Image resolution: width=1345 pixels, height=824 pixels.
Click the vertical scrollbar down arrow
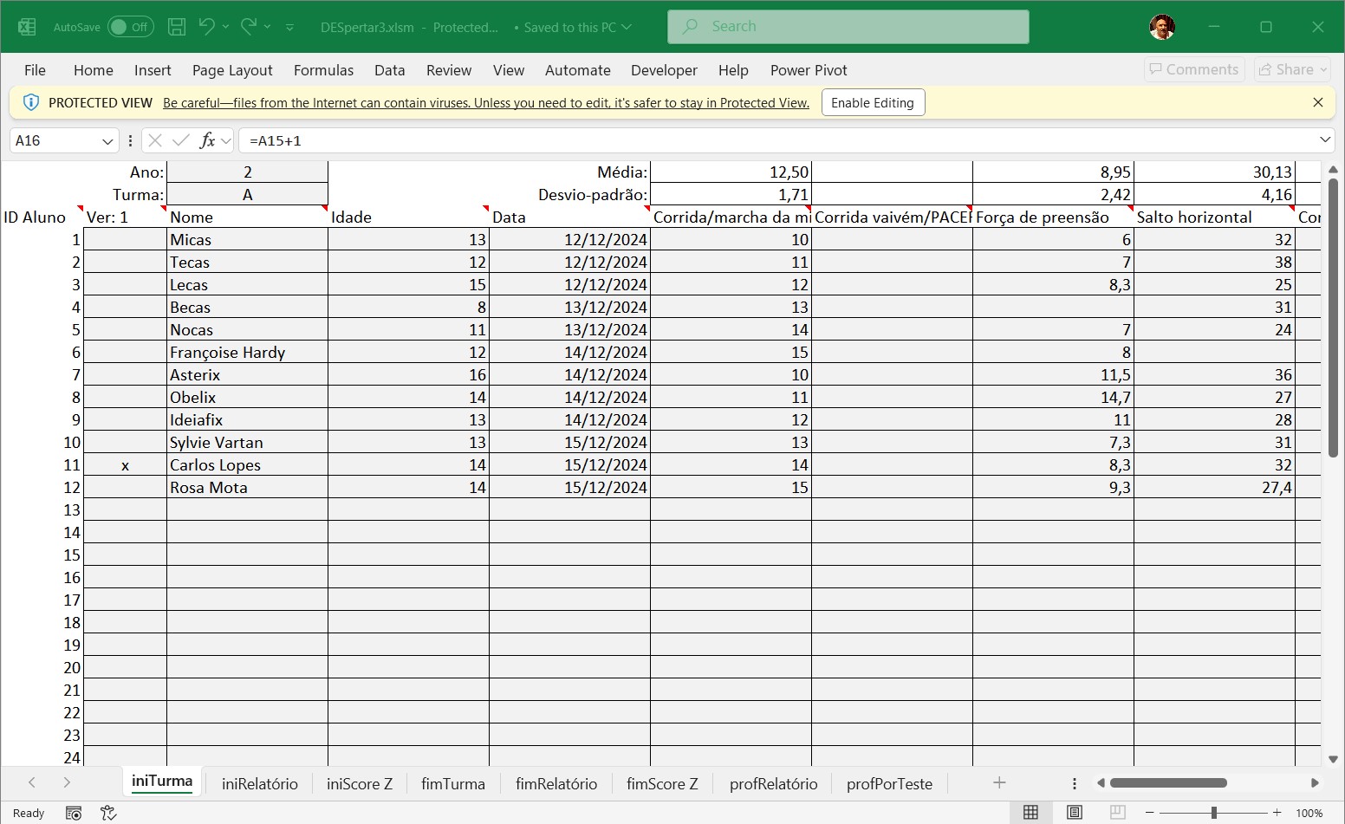click(1333, 759)
